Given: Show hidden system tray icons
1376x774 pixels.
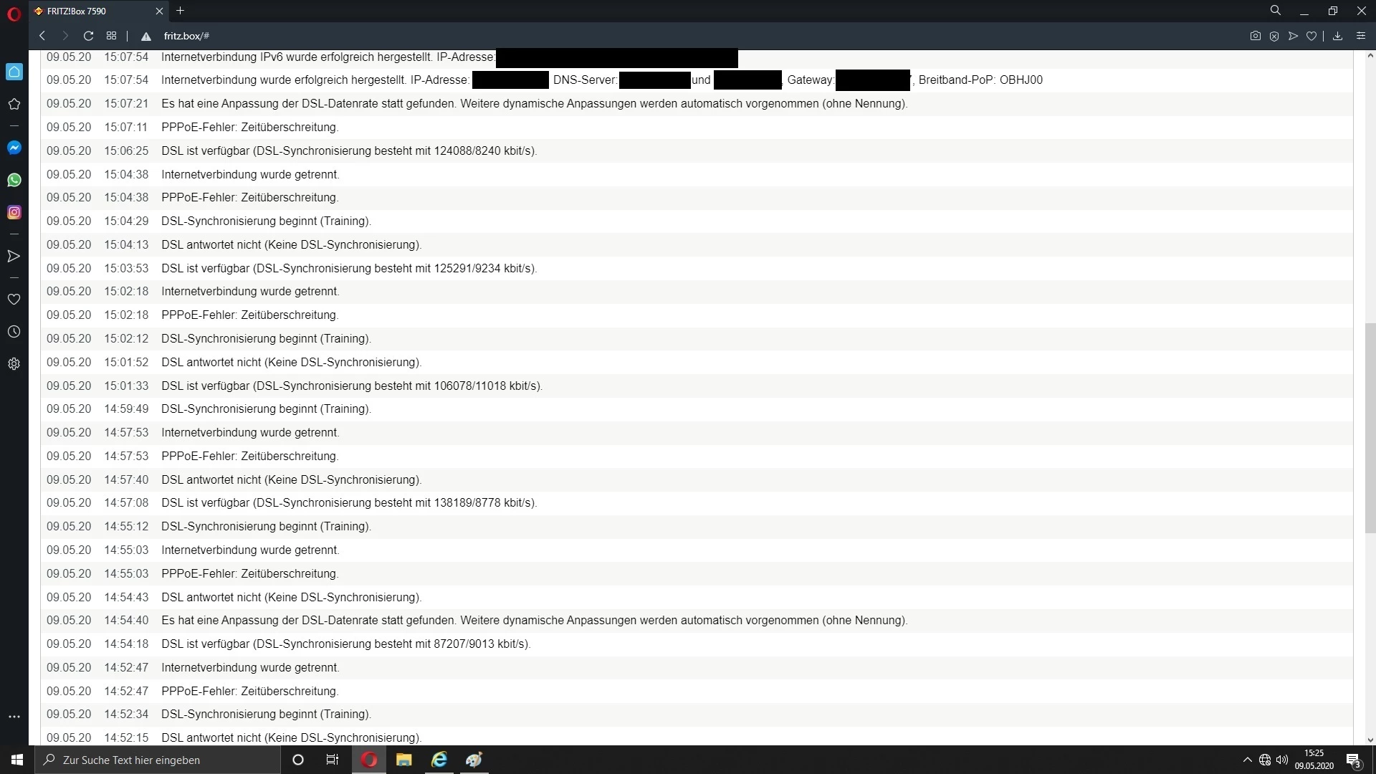Looking at the screenshot, I should 1247,760.
